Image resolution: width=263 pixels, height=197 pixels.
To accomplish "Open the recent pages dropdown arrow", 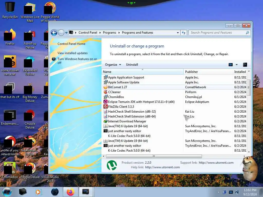I will (67, 33).
